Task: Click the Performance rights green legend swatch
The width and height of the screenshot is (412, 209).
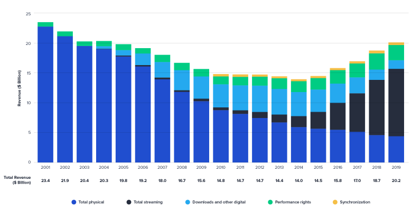Action: pyautogui.click(x=270, y=202)
